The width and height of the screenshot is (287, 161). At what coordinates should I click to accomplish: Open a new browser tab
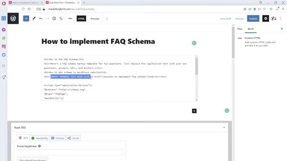coord(84,3)
